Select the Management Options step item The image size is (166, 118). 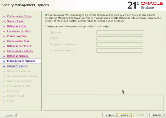pos(21,61)
